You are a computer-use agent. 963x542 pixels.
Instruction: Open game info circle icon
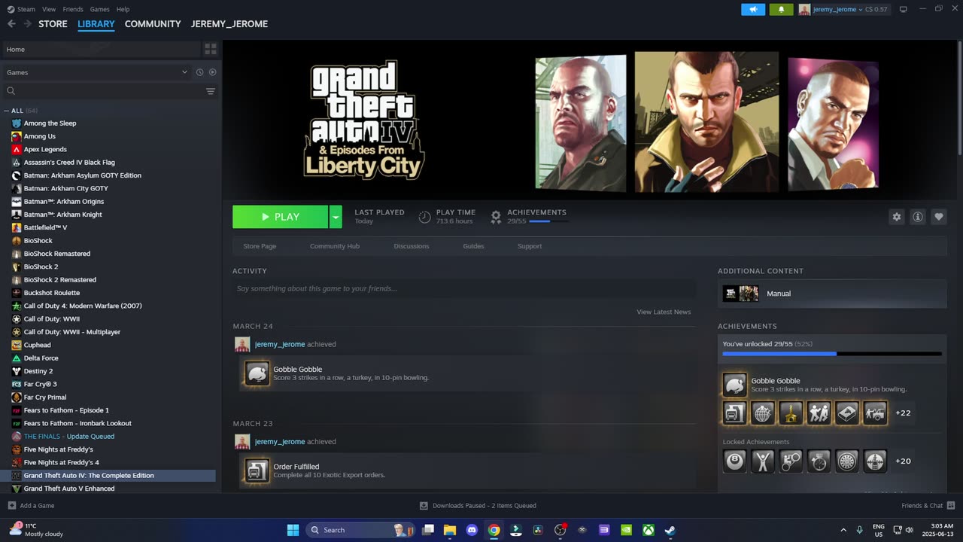pos(917,217)
